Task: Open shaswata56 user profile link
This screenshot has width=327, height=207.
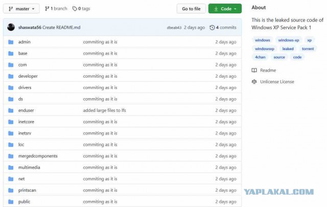Action: (30, 28)
